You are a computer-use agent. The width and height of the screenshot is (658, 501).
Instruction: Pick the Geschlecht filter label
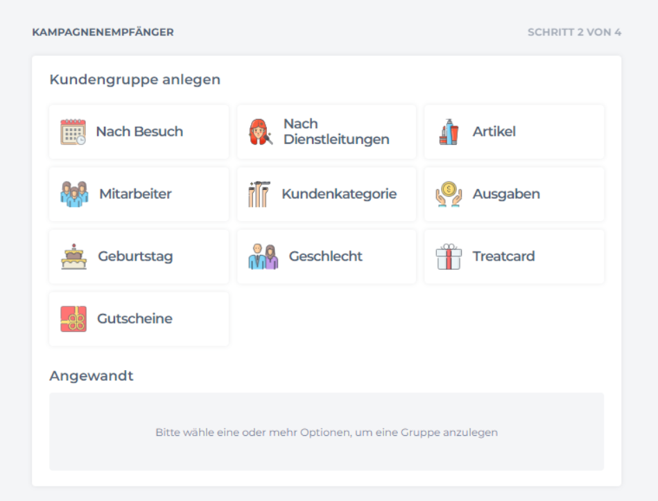(325, 256)
